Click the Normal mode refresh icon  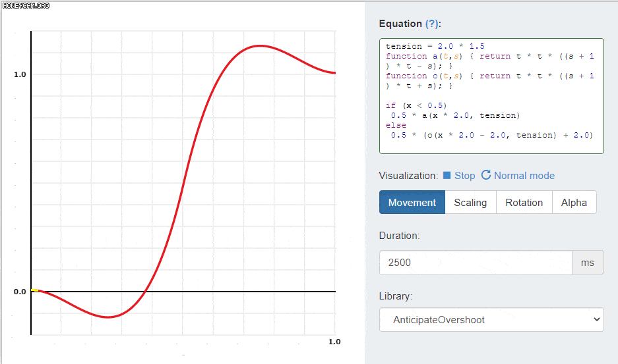coord(486,175)
